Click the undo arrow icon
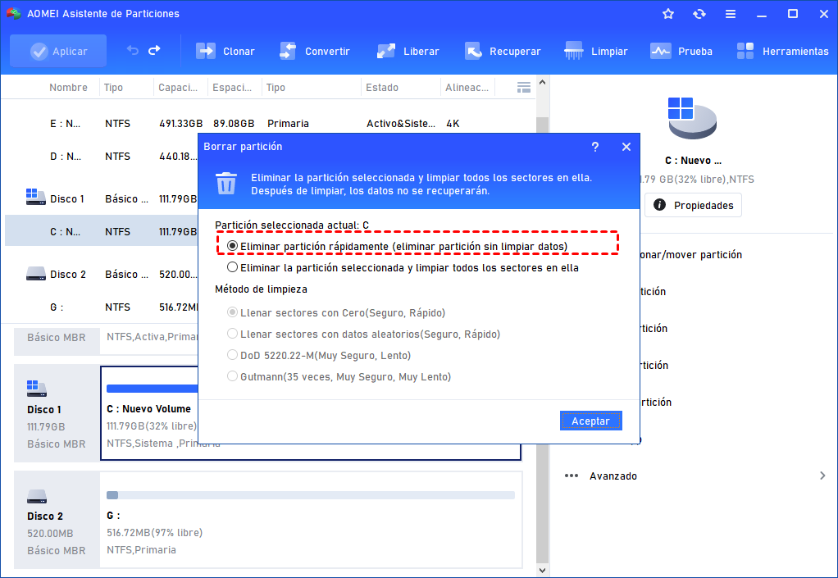This screenshot has width=838, height=578. pyautogui.click(x=131, y=50)
